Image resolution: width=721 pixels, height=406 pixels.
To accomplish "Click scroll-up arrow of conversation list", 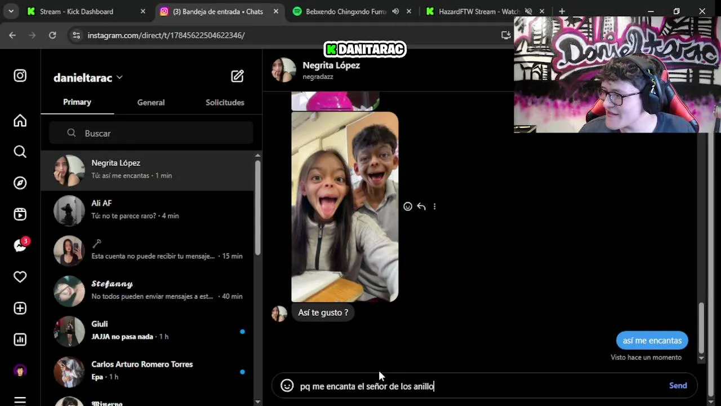I will pyautogui.click(x=258, y=155).
